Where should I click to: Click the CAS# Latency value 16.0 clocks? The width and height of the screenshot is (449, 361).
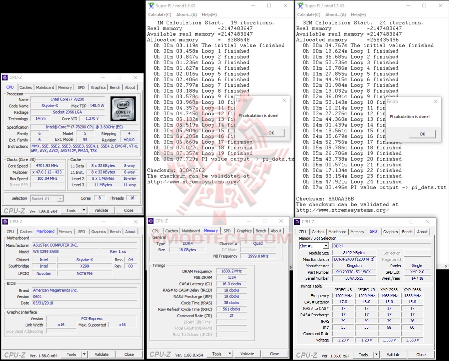pos(232,284)
